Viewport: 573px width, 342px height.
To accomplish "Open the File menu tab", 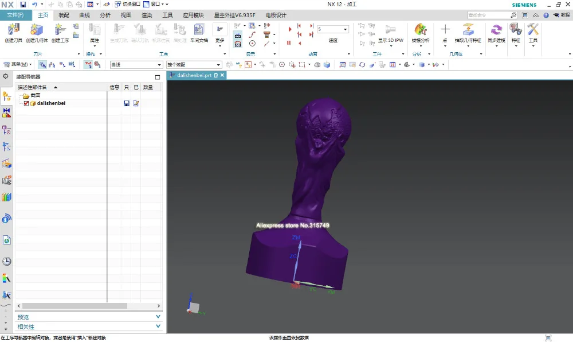I will click(15, 15).
